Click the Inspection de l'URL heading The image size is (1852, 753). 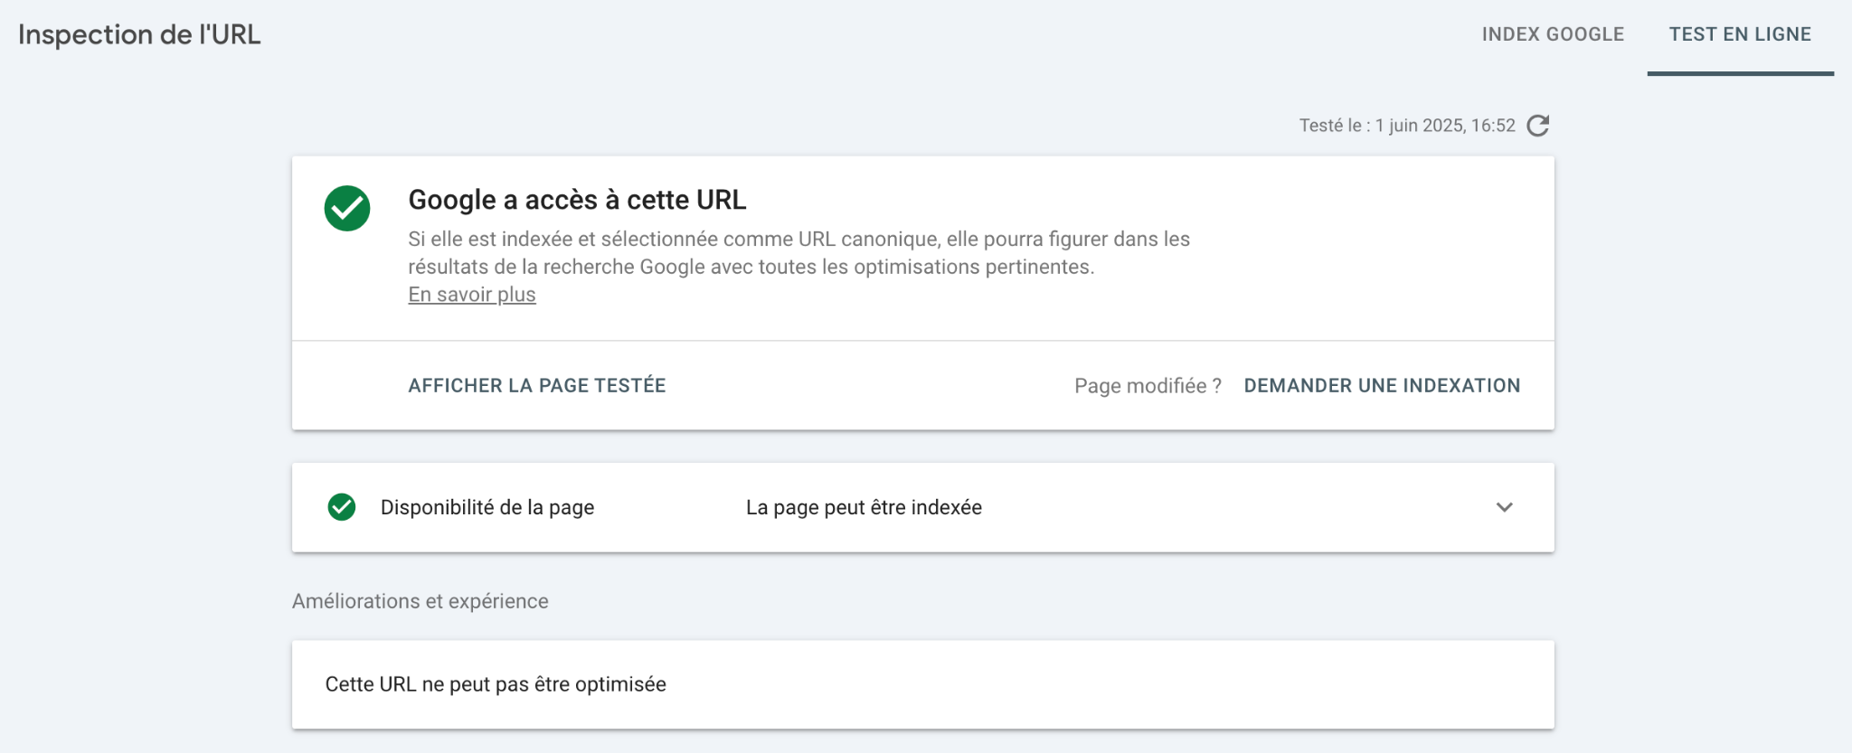(139, 34)
